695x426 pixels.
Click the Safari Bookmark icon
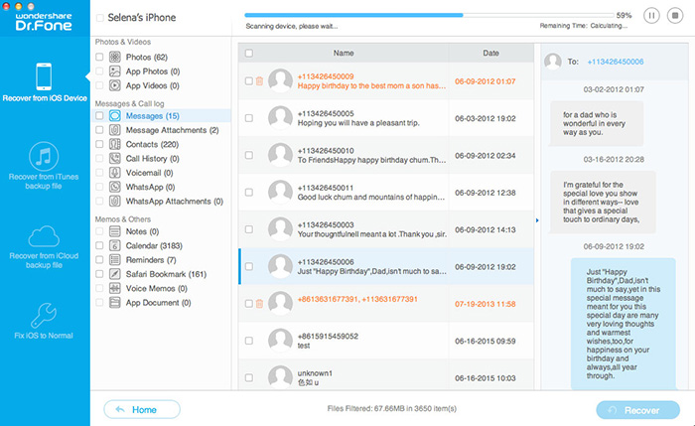coord(115,274)
